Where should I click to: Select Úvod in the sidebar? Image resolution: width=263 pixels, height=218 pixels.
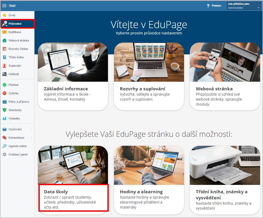12,15
